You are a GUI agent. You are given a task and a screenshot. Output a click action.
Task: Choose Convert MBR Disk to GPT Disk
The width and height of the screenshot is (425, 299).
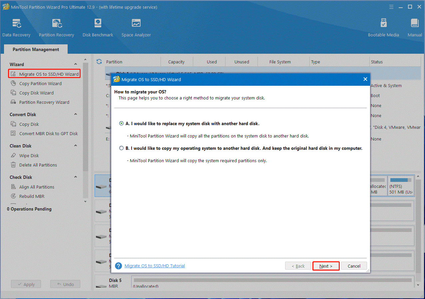49,133
